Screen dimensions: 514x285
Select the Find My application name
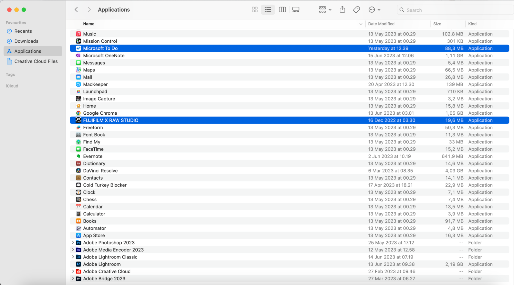92,142
